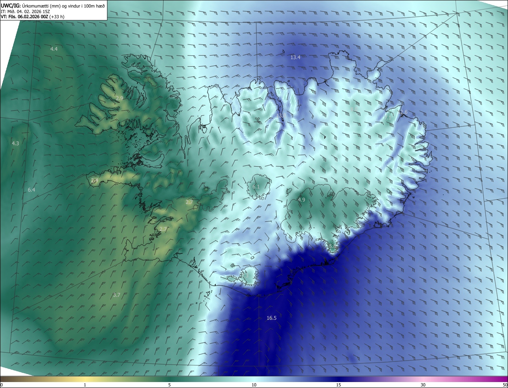The image size is (508, 388).
Task: Click the 13.4 value over the northern sea
Action: click(295, 57)
